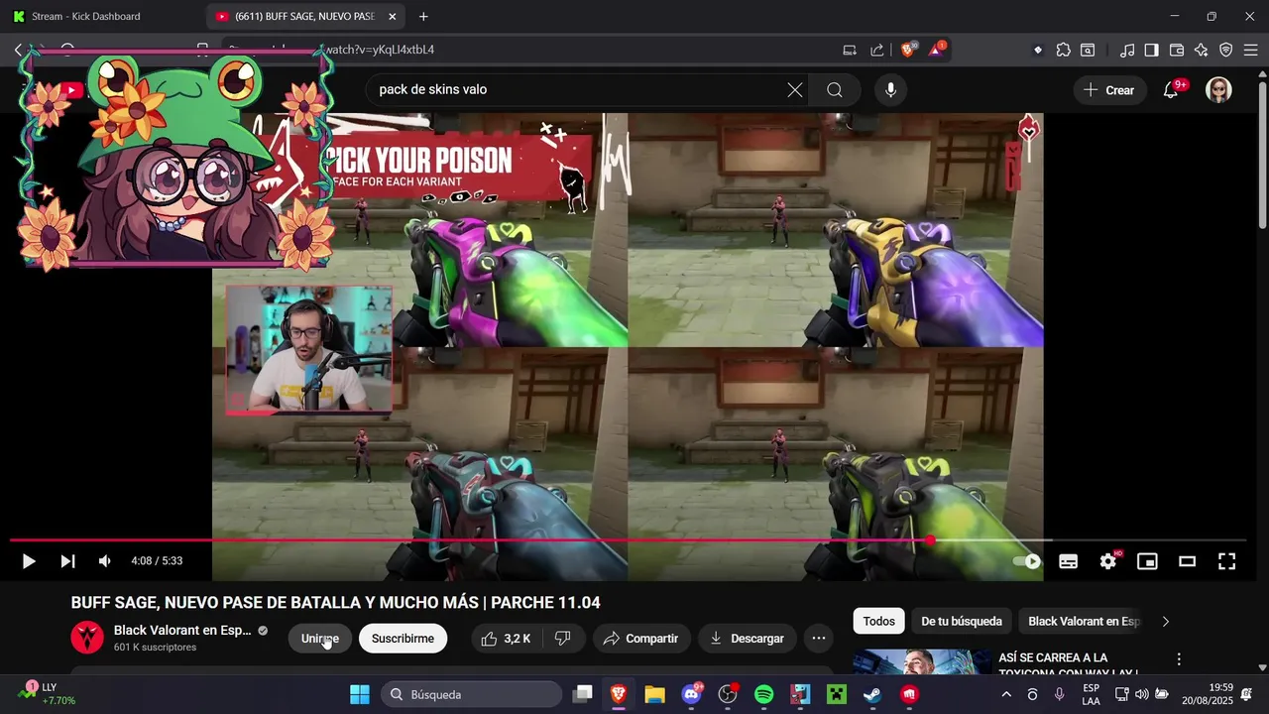Enter fullscreen mode
The image size is (1269, 714).
(1226, 561)
